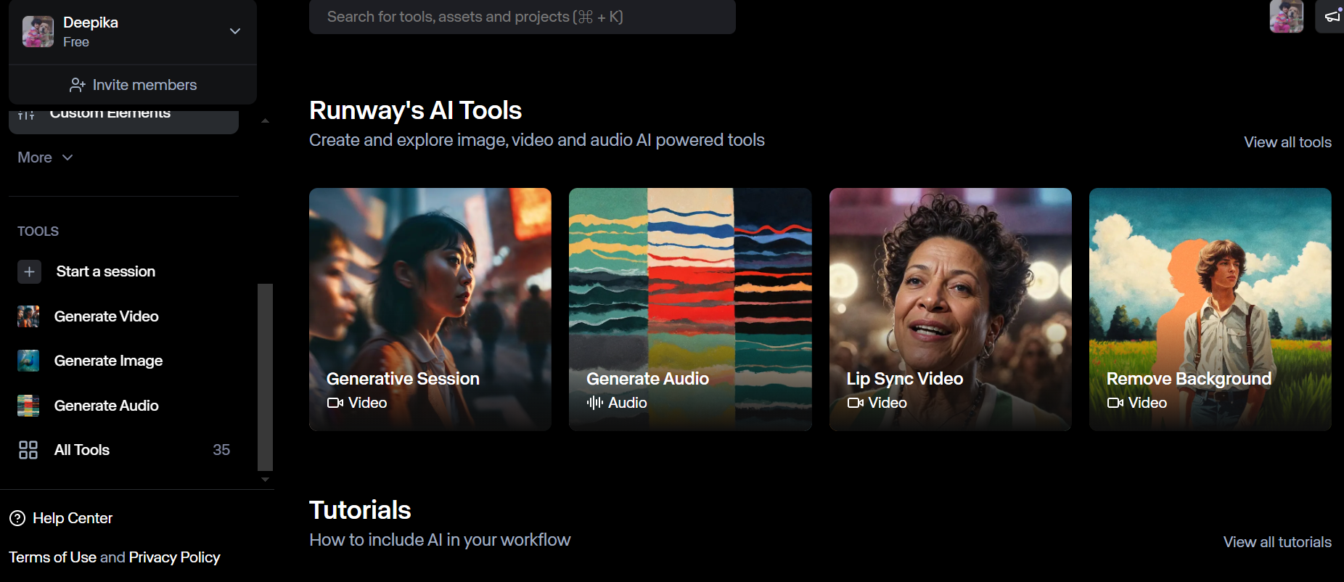Screen dimensions: 1344x582
Task: Focus the search tools and assets field
Action: 523,17
